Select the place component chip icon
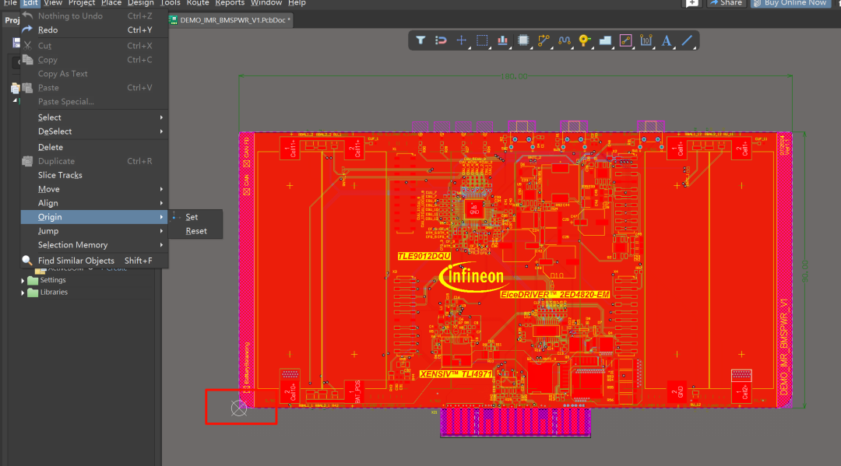This screenshot has height=466, width=841. coord(523,40)
